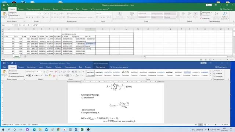235x132 pixels.
Task: Save the Excel workbook via quick access toolbar
Action: [4, 5]
